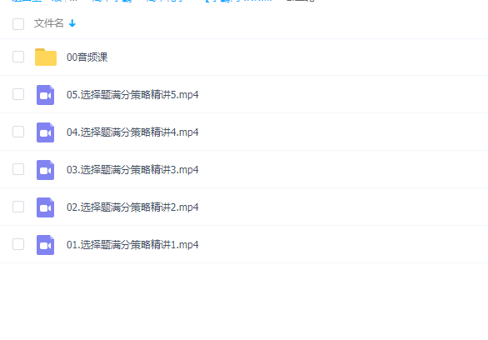488x340 pixels.
Task: Toggle the select-all checkbox beside 文件名
Action: point(18,24)
